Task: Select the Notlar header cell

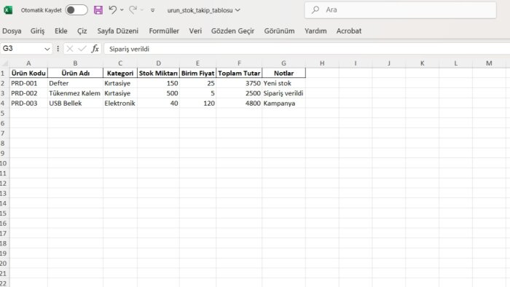Action: 283,73
